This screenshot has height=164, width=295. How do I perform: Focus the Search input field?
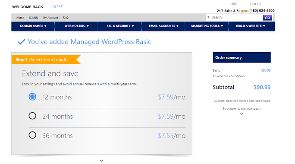(236, 17)
